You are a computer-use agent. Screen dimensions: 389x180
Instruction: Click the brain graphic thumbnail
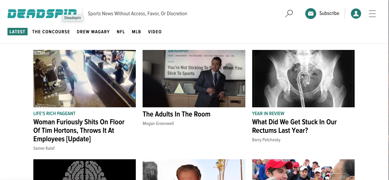pyautogui.click(x=85, y=169)
